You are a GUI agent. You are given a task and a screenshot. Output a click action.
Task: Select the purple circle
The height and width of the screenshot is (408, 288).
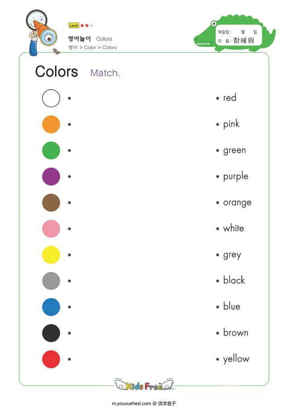(51, 176)
